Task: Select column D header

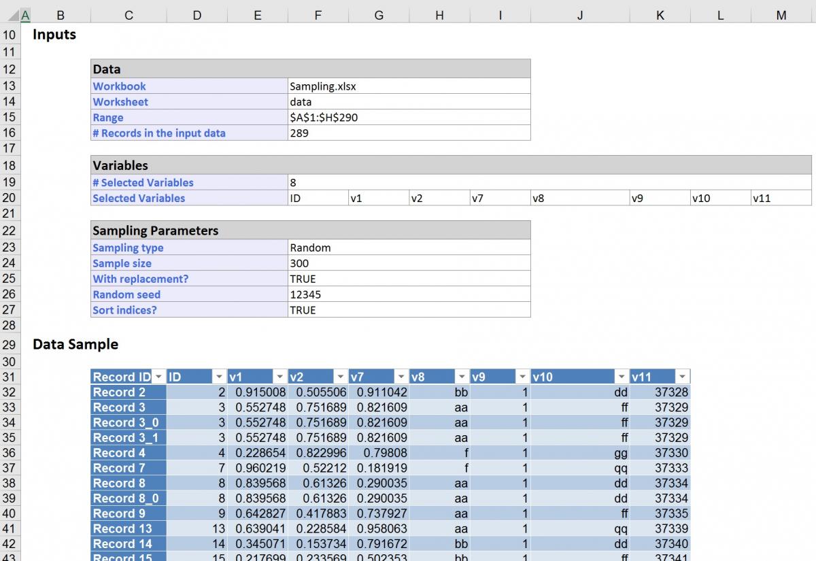Action: tap(197, 15)
